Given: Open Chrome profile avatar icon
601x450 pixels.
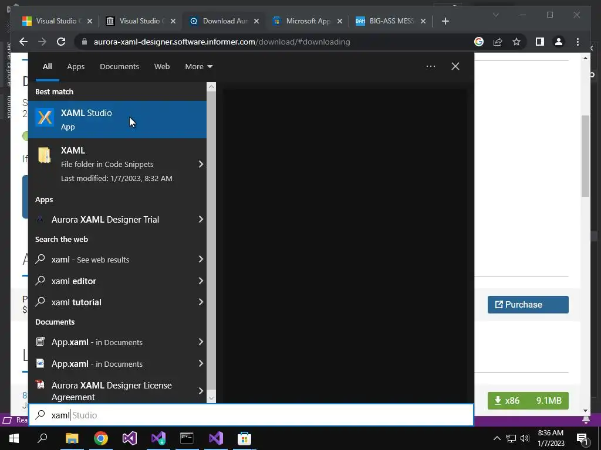Looking at the screenshot, I should click(x=559, y=42).
